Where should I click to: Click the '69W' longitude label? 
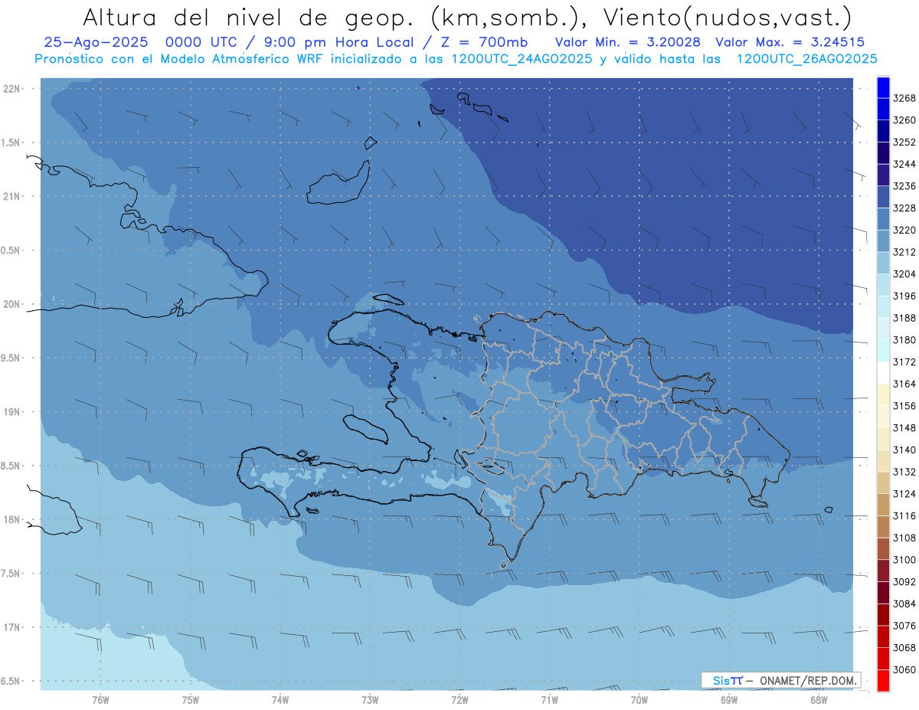pyautogui.click(x=729, y=699)
